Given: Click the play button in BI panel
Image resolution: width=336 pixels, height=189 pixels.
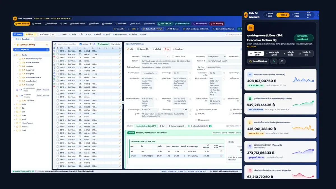Looking at the screenshot, I should [274, 61].
